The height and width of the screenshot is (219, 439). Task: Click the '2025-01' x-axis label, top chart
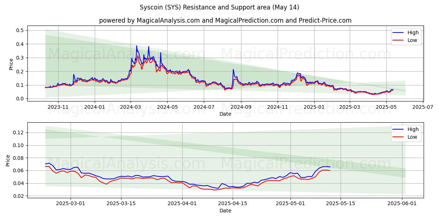tap(314, 107)
